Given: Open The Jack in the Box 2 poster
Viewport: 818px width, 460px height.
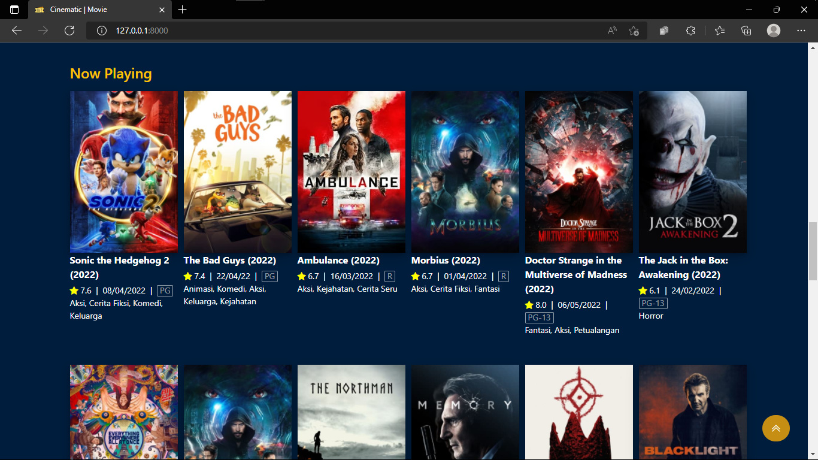Looking at the screenshot, I should [693, 172].
